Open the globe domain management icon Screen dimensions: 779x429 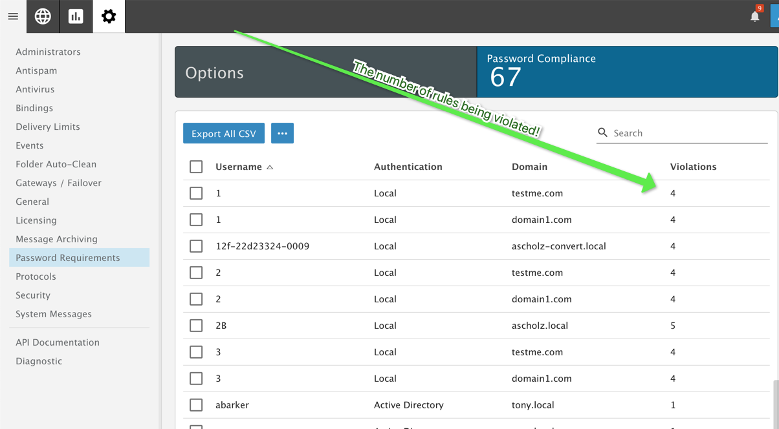click(x=43, y=16)
